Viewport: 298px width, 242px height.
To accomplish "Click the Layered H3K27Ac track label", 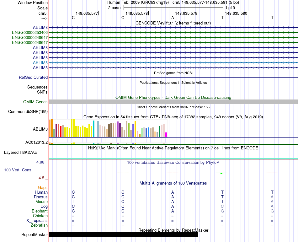I will [20, 153].
